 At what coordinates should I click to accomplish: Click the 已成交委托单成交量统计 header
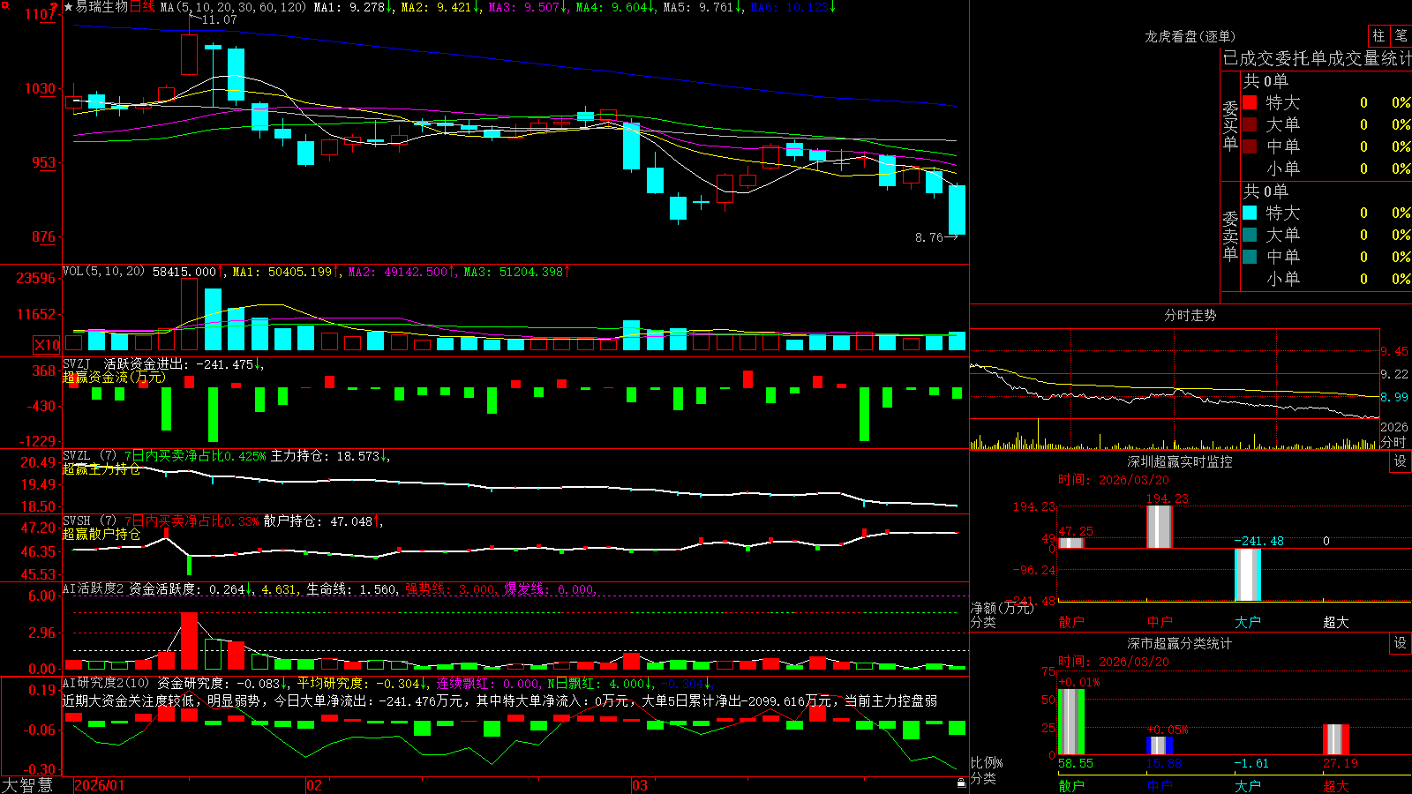[x=1317, y=58]
